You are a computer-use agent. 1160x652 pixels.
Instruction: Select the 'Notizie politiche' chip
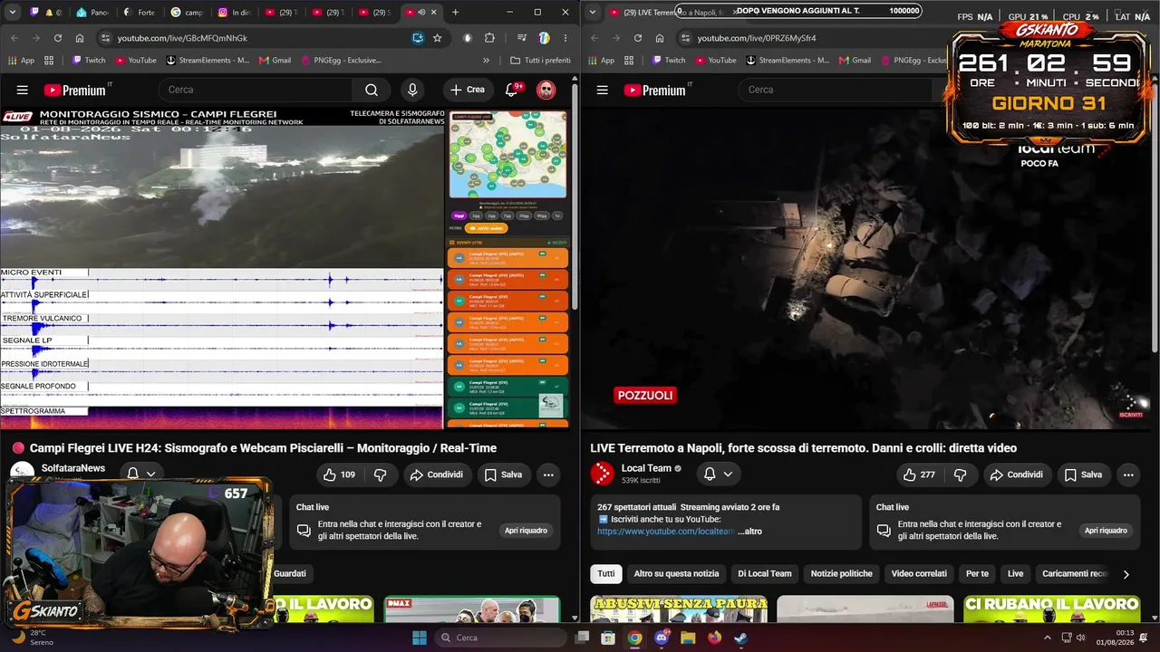842,574
